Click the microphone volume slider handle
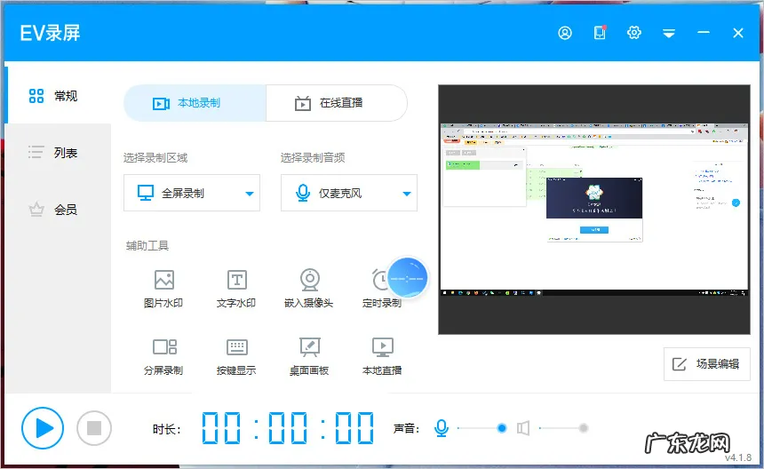 [x=502, y=428]
